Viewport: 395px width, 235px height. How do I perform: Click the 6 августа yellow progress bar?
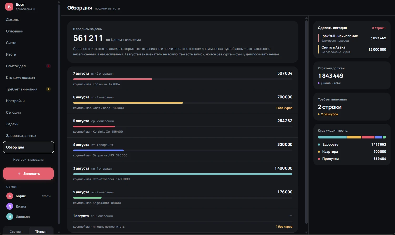click(x=128, y=103)
